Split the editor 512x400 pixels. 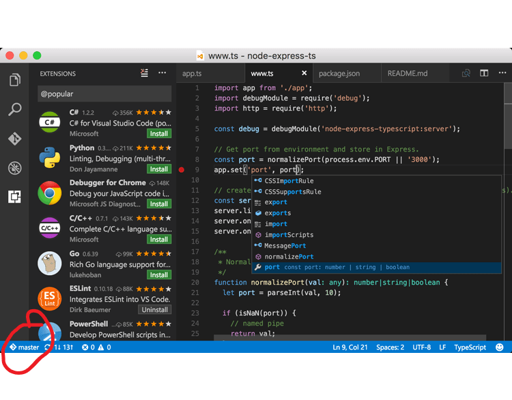click(484, 73)
